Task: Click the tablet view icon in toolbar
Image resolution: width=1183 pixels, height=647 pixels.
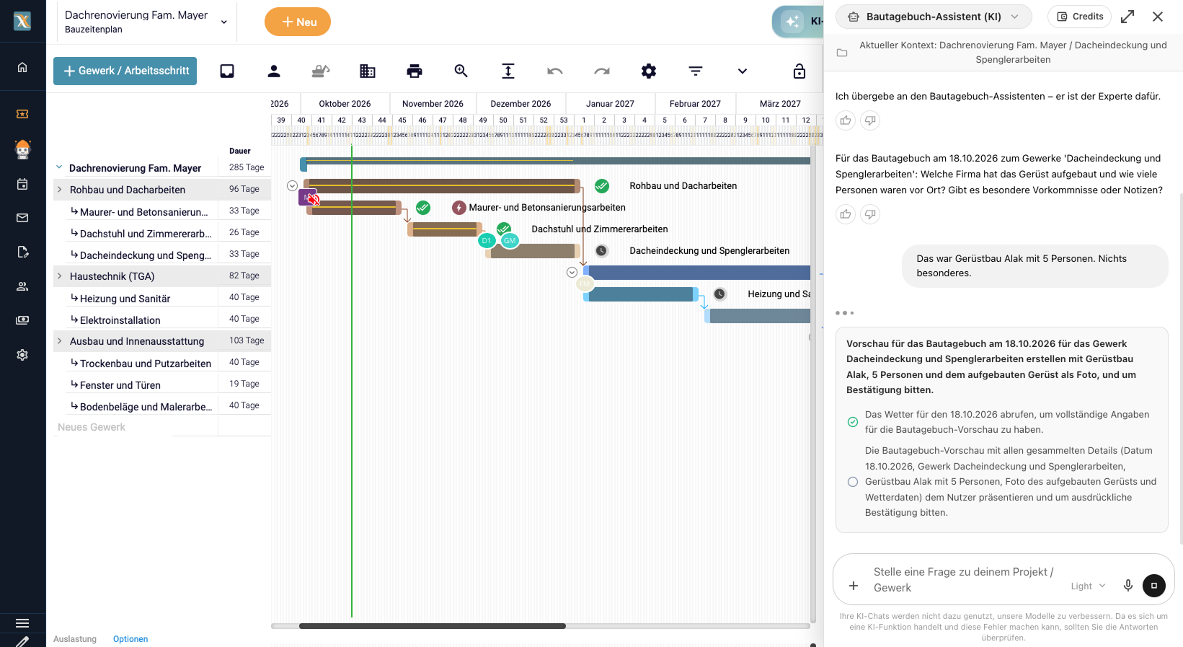Action: point(227,71)
